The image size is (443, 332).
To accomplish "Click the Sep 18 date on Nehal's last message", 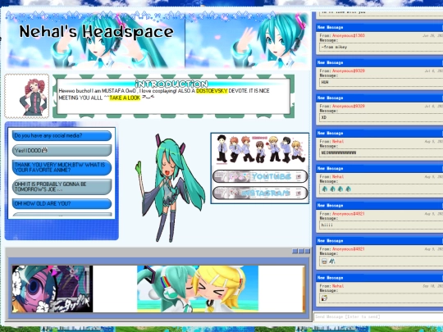I will pyautogui.click(x=433, y=286).
